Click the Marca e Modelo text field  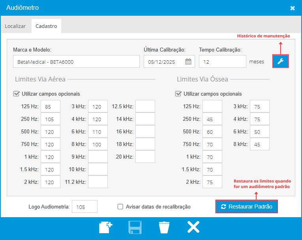point(76,62)
